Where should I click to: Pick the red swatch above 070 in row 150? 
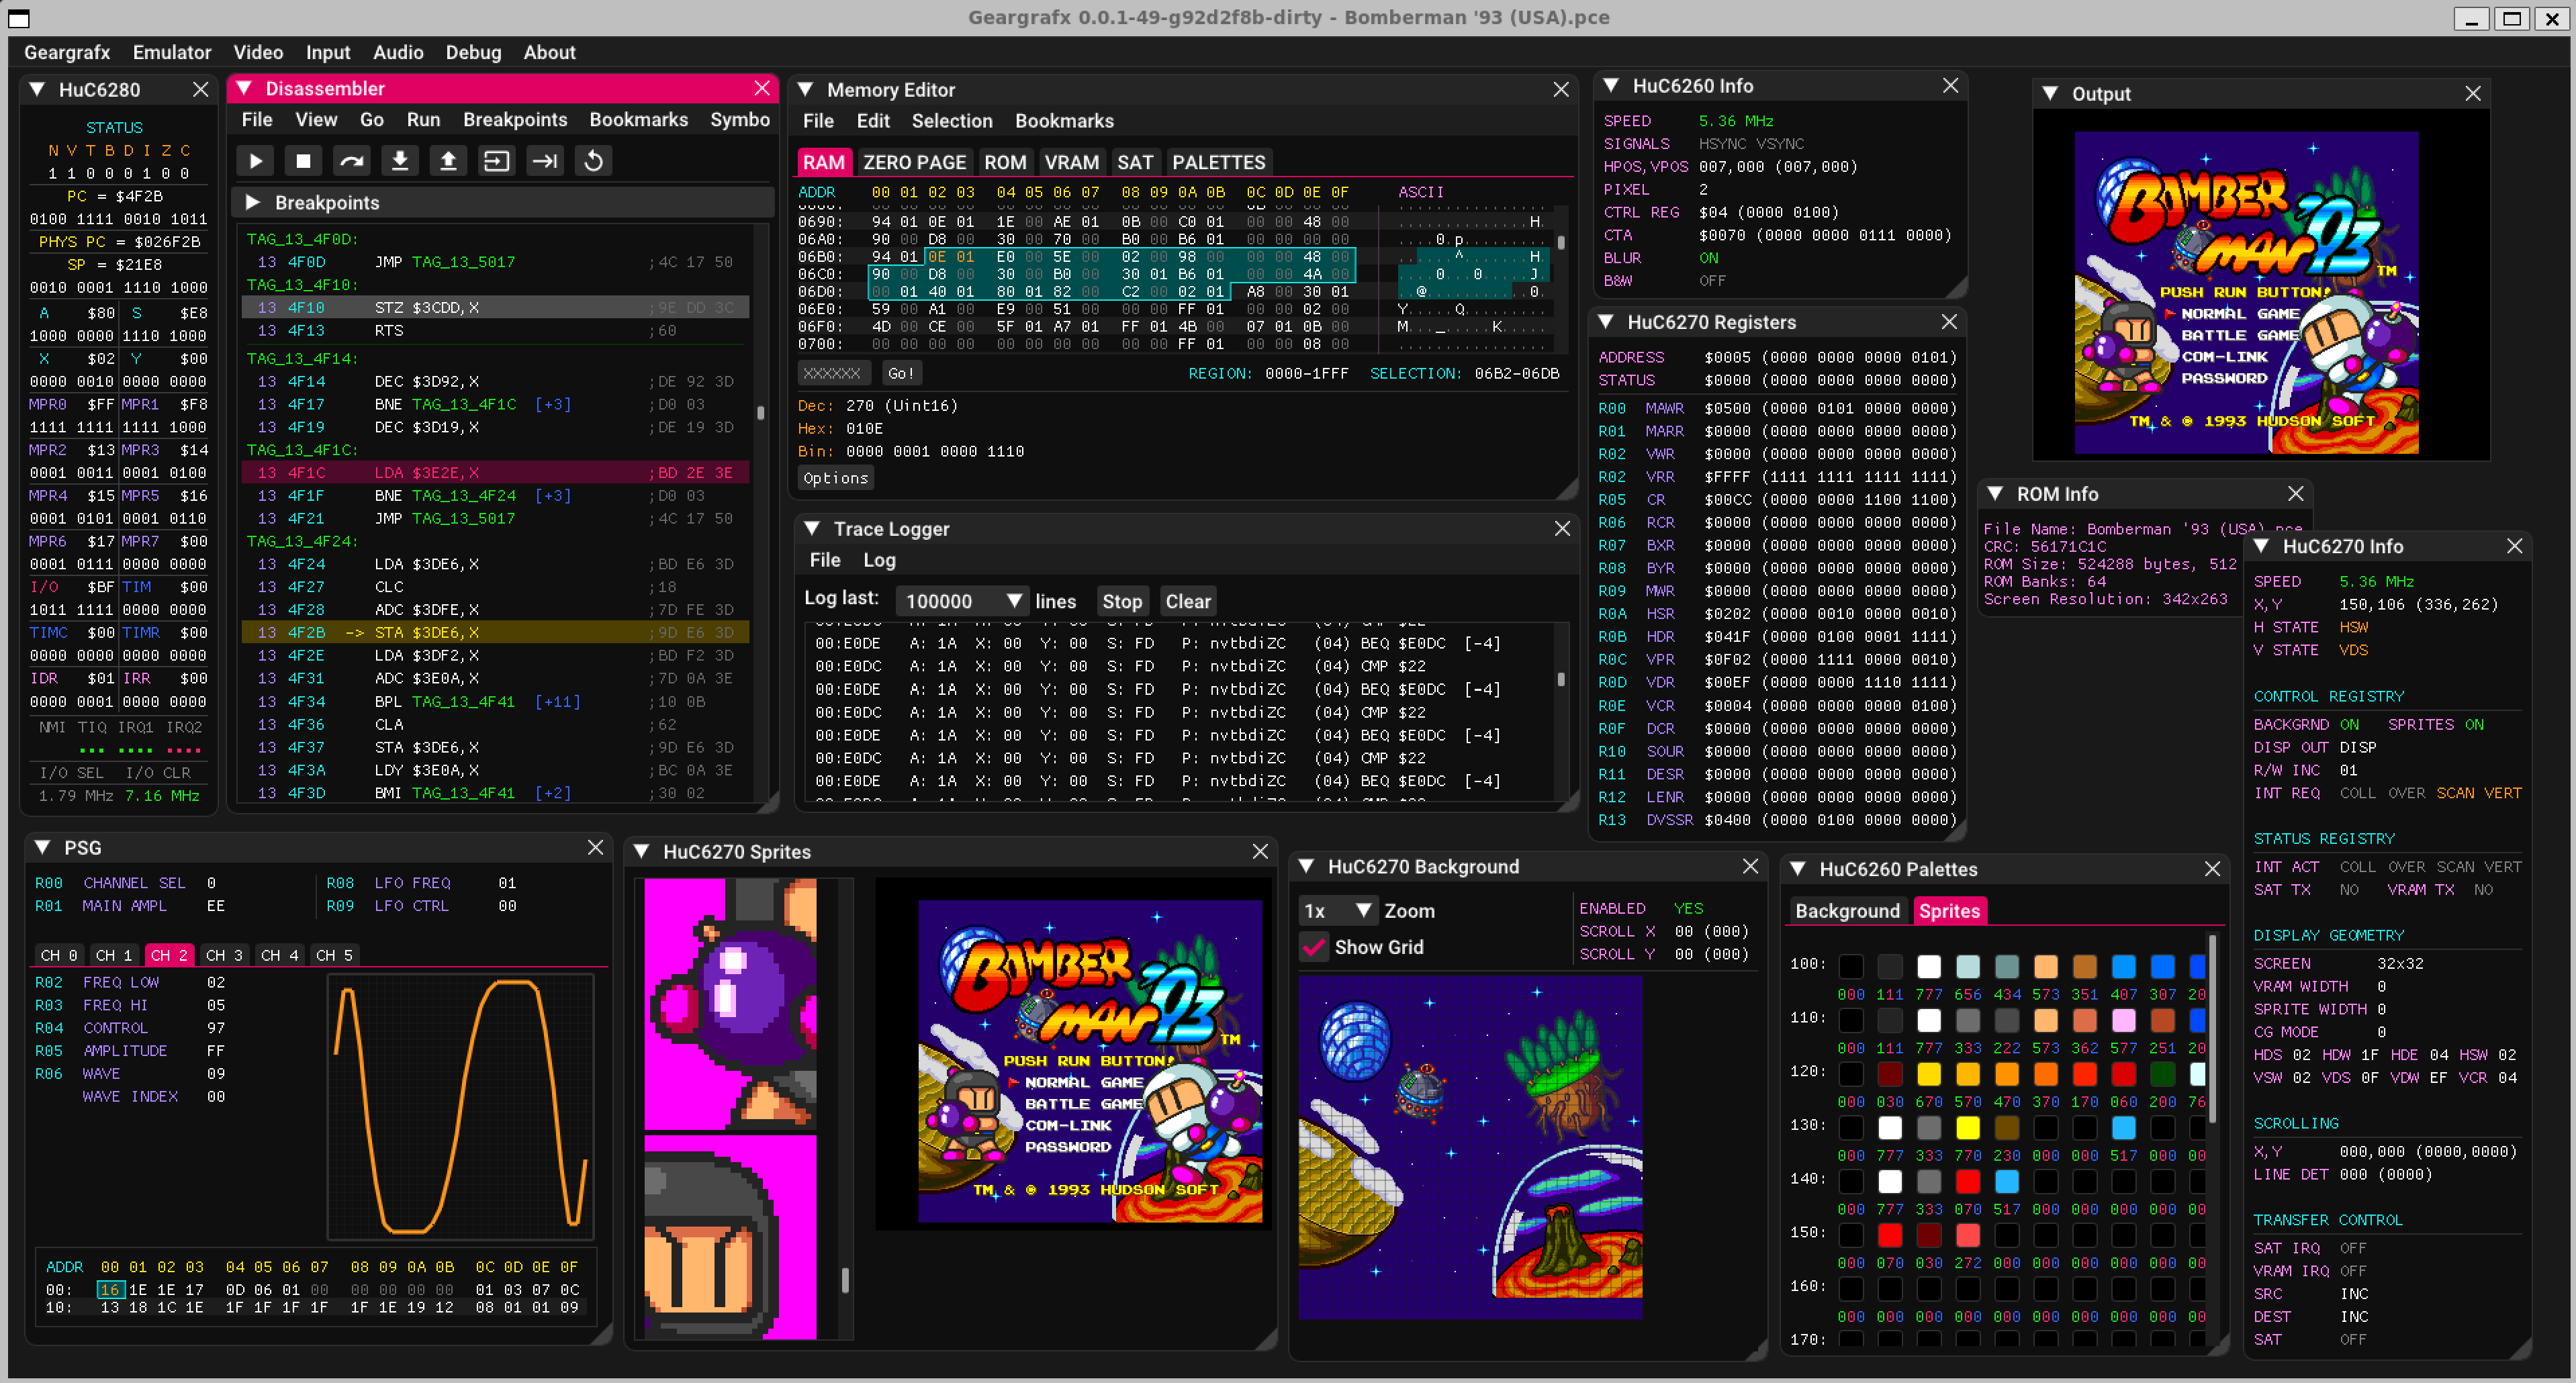1890,1235
